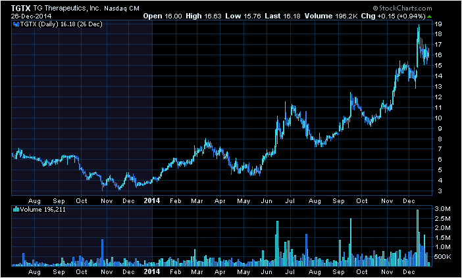The image size is (462, 278).
Task: Click the 9 price axis label
Action: click(x=440, y=128)
